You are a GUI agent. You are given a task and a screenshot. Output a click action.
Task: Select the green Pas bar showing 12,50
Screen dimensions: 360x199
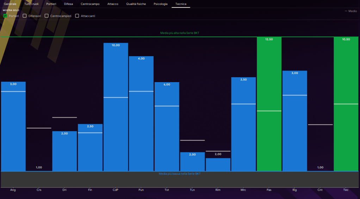click(x=269, y=105)
